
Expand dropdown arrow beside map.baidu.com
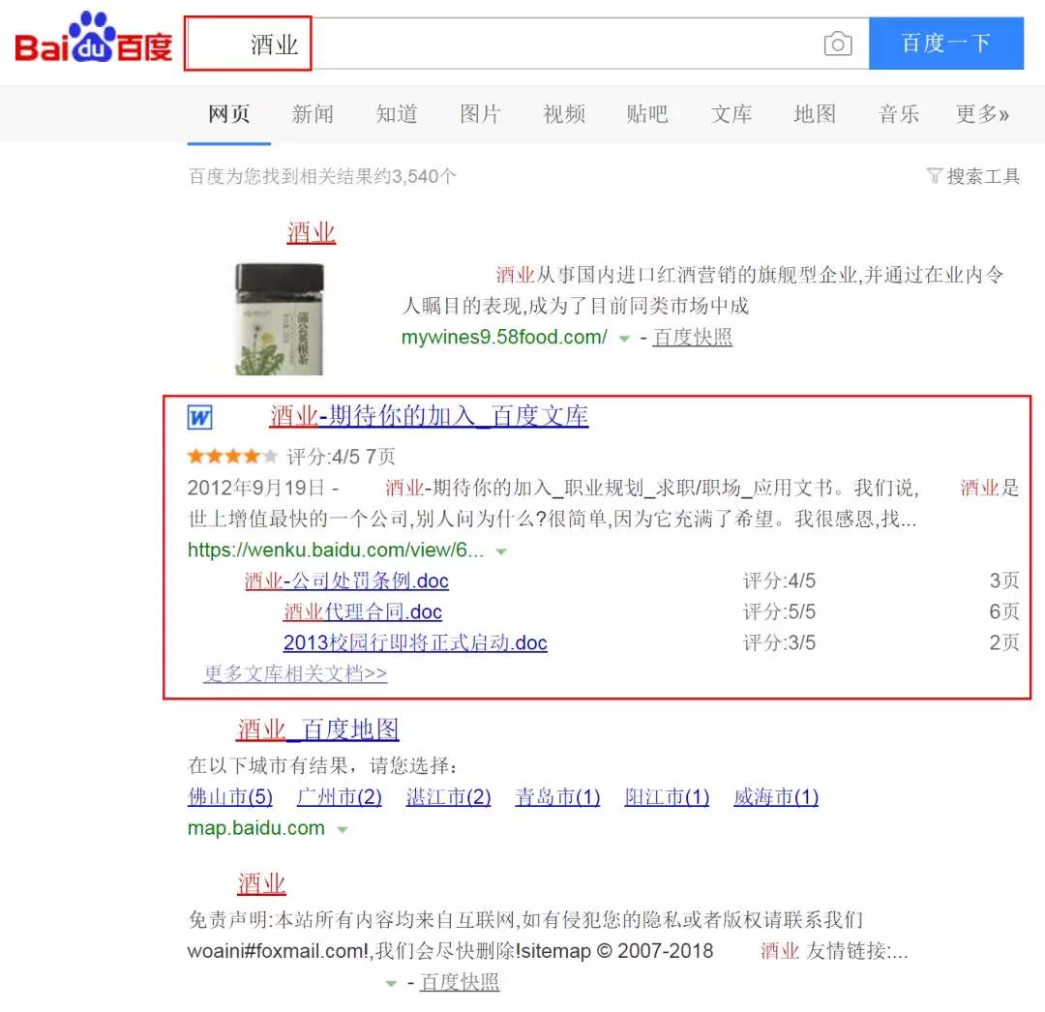click(342, 829)
